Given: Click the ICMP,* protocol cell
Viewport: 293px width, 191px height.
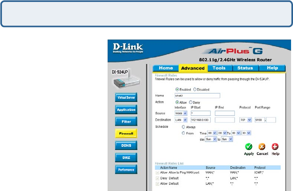Looking at the screenshot, I should pyautogui.click(x=259, y=172).
